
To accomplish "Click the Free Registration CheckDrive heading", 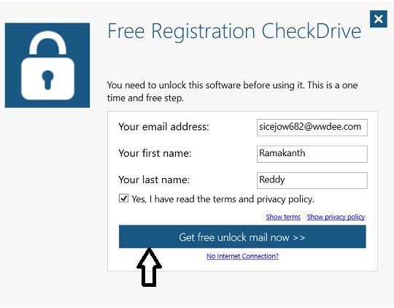I will (x=234, y=31).
